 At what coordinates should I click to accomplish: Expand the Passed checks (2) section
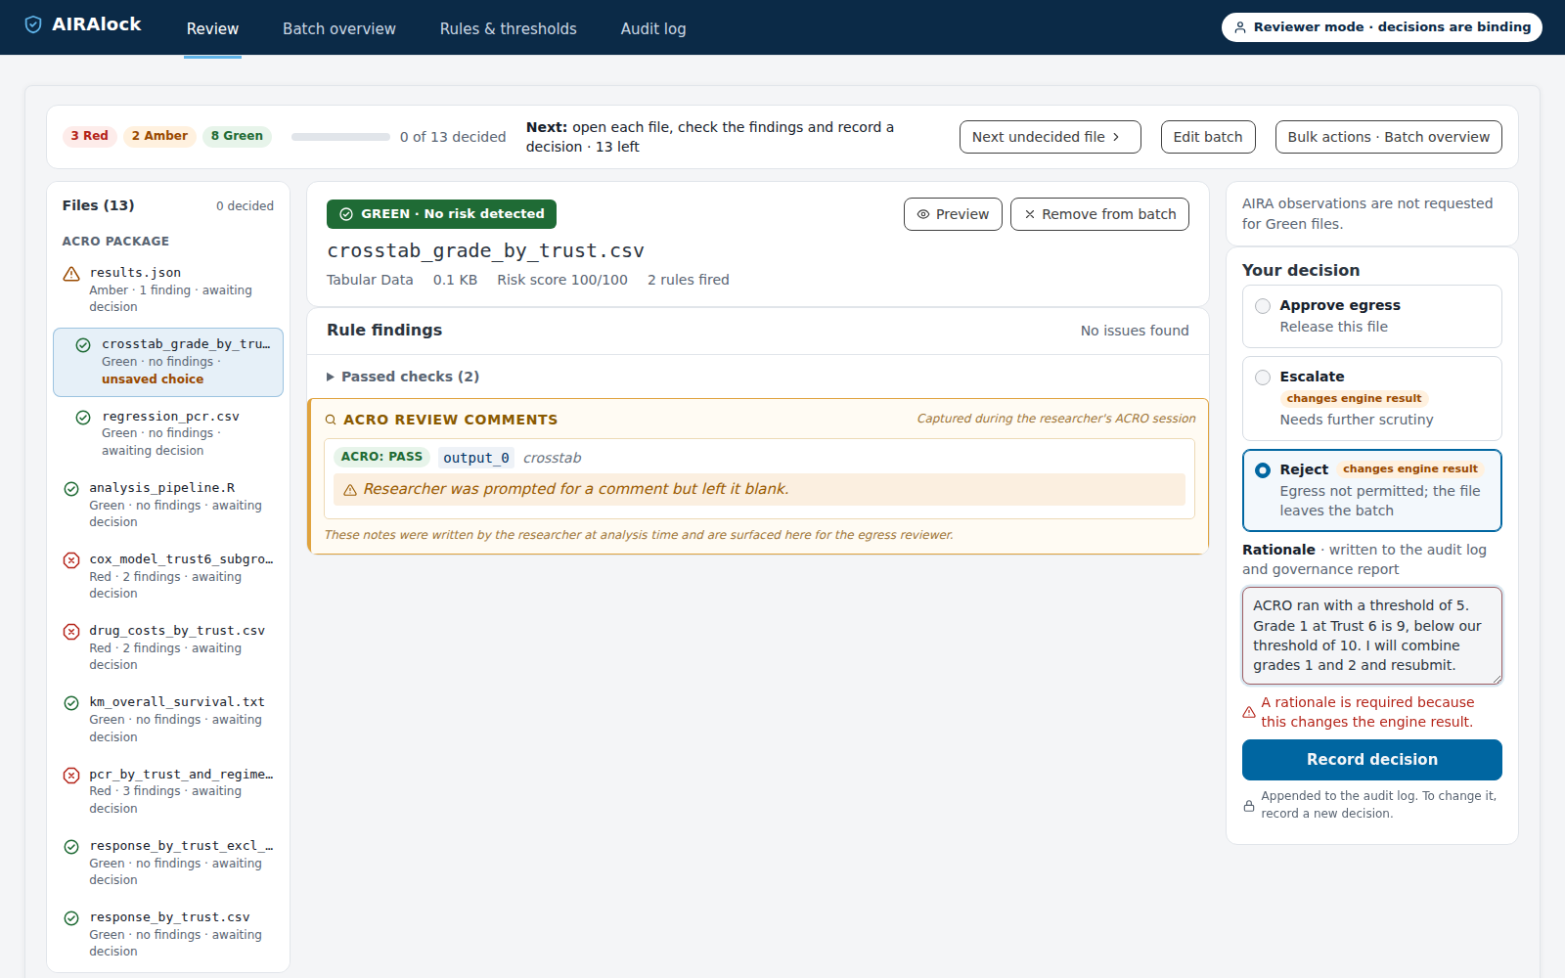tap(403, 377)
